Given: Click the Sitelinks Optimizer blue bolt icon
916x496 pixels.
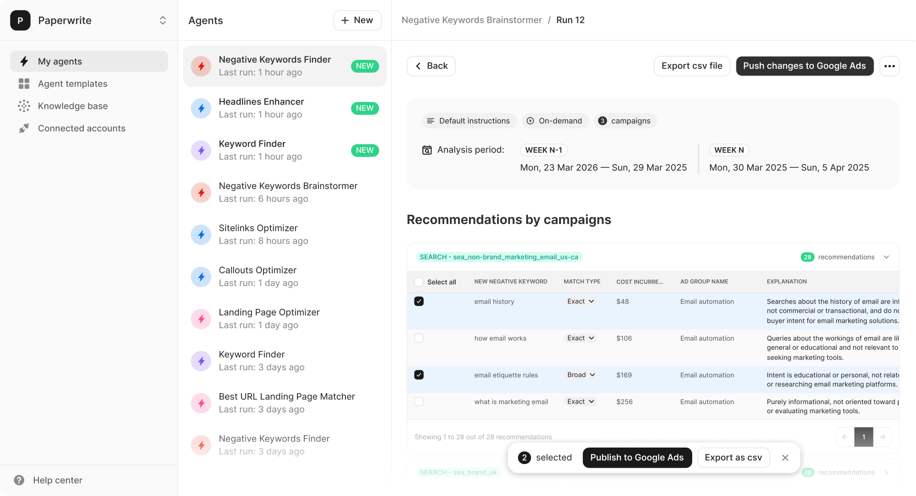Looking at the screenshot, I should 201,235.
